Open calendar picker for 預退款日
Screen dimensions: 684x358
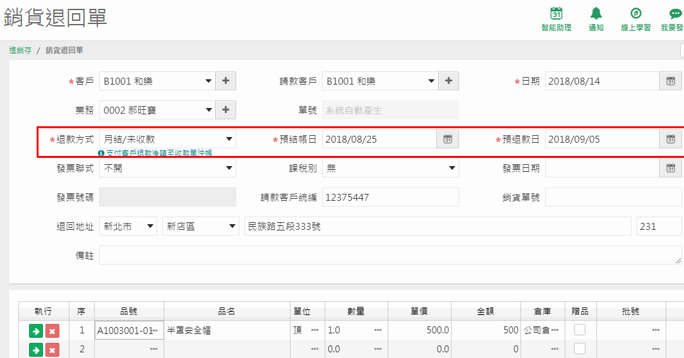pyautogui.click(x=671, y=139)
